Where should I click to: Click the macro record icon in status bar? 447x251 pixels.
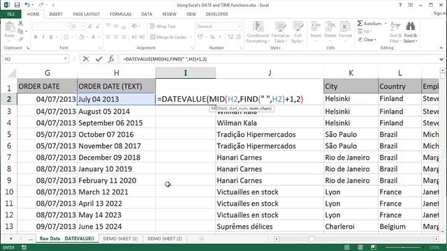pyautogui.click(x=24, y=248)
